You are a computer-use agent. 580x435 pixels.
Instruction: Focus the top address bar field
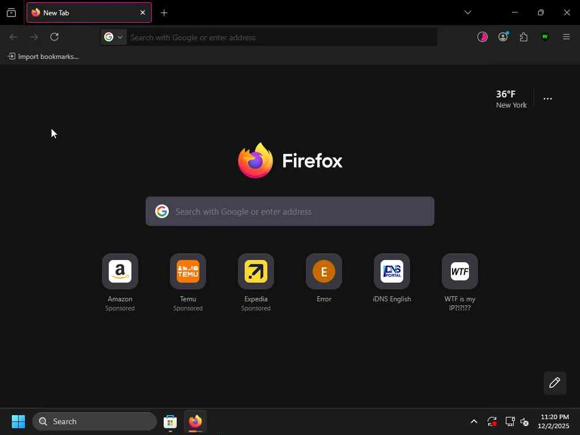point(282,37)
